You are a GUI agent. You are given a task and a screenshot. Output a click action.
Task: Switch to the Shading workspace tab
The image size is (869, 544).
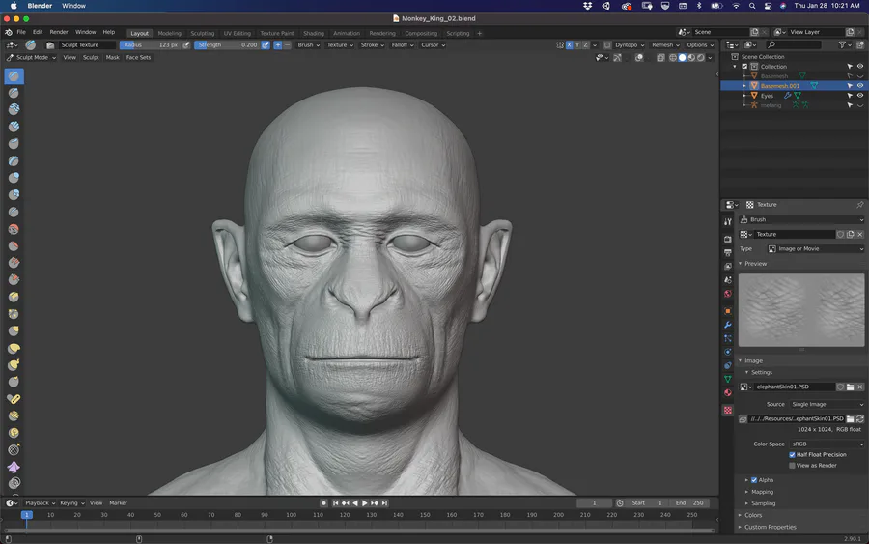(x=313, y=33)
